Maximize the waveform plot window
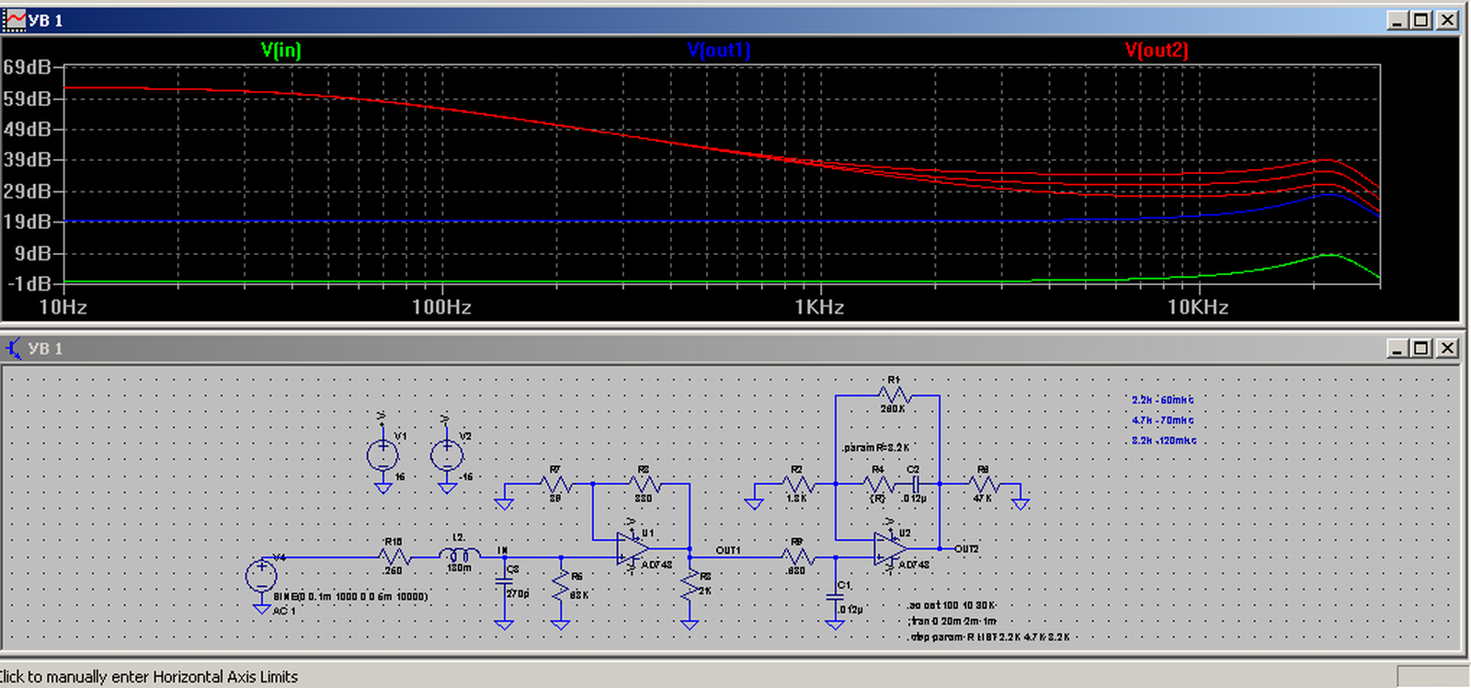Image resolution: width=1471 pixels, height=688 pixels. coord(1421,19)
